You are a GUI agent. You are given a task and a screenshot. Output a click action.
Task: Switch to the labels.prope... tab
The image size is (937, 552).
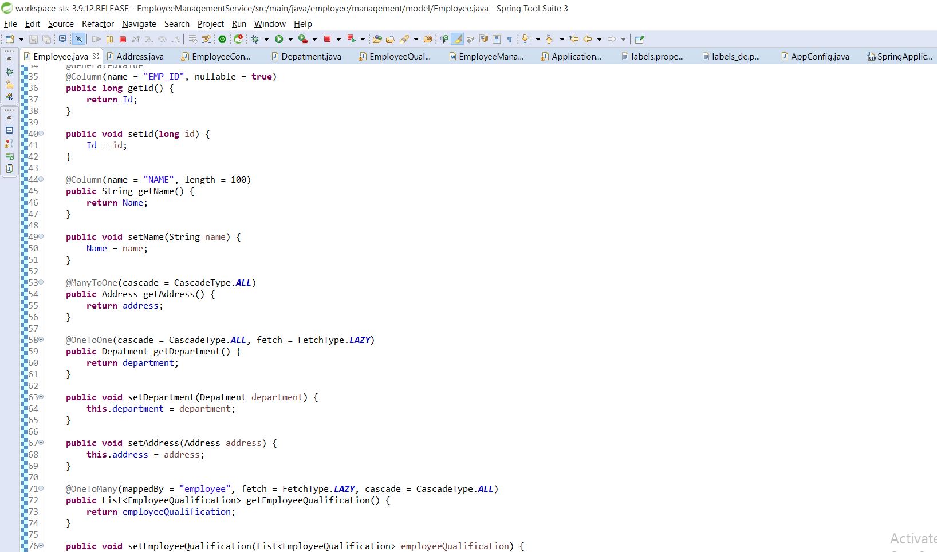click(x=652, y=56)
